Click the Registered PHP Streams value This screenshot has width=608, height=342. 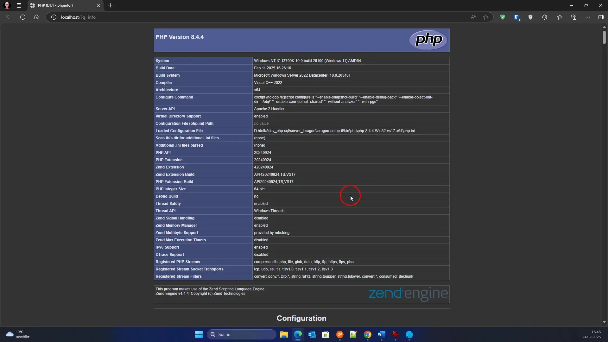point(304,262)
